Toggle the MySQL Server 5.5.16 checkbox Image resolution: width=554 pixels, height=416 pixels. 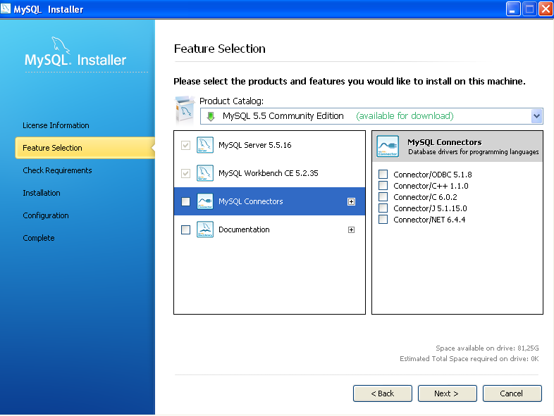185,146
